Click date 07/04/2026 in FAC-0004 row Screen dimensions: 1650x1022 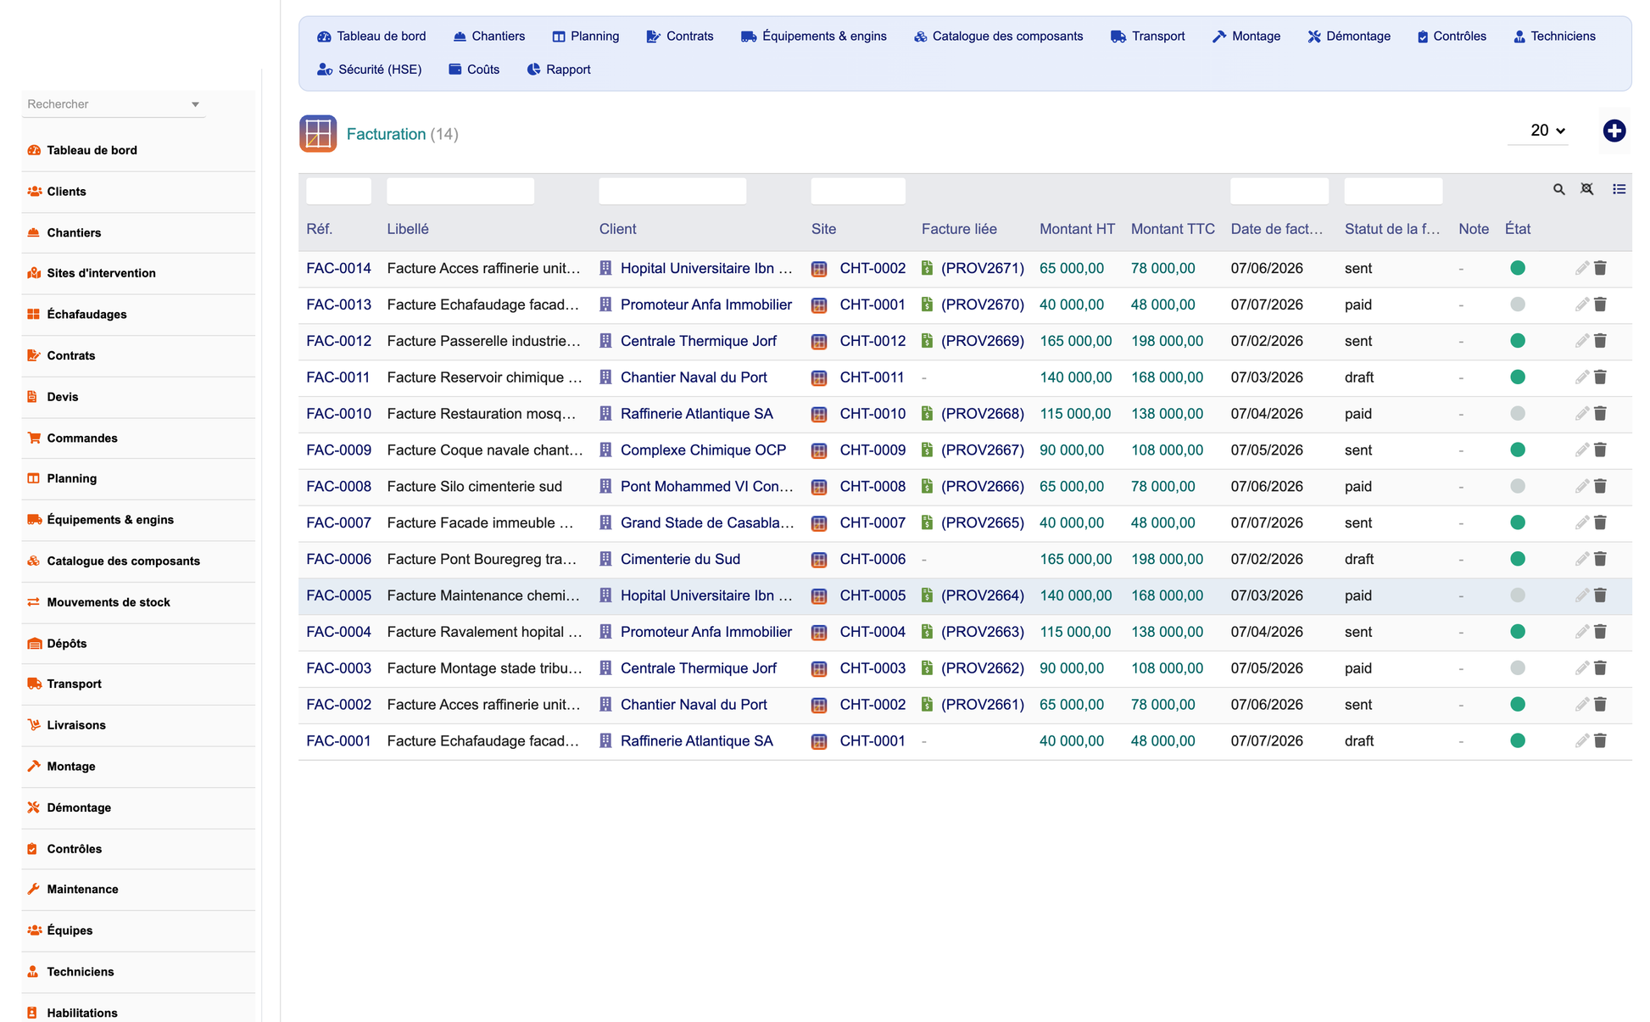tap(1267, 632)
